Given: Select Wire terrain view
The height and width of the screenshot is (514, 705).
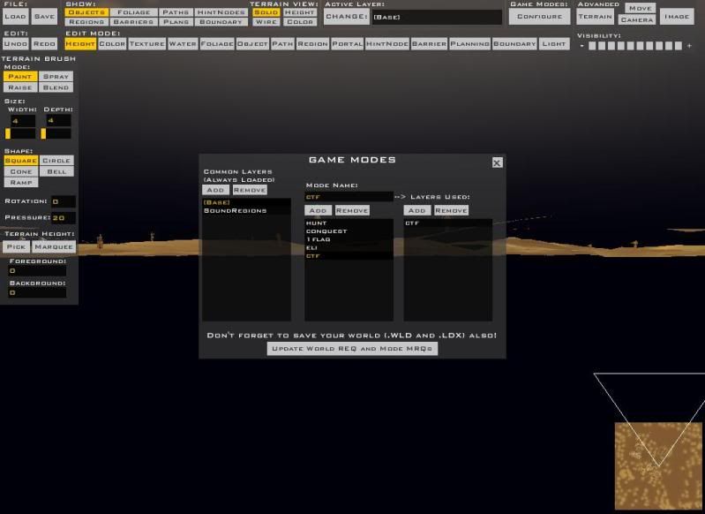Looking at the screenshot, I should (266, 21).
